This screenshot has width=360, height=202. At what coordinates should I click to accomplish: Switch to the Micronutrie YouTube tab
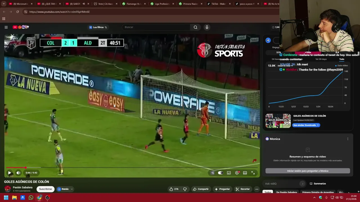(x=21, y=4)
